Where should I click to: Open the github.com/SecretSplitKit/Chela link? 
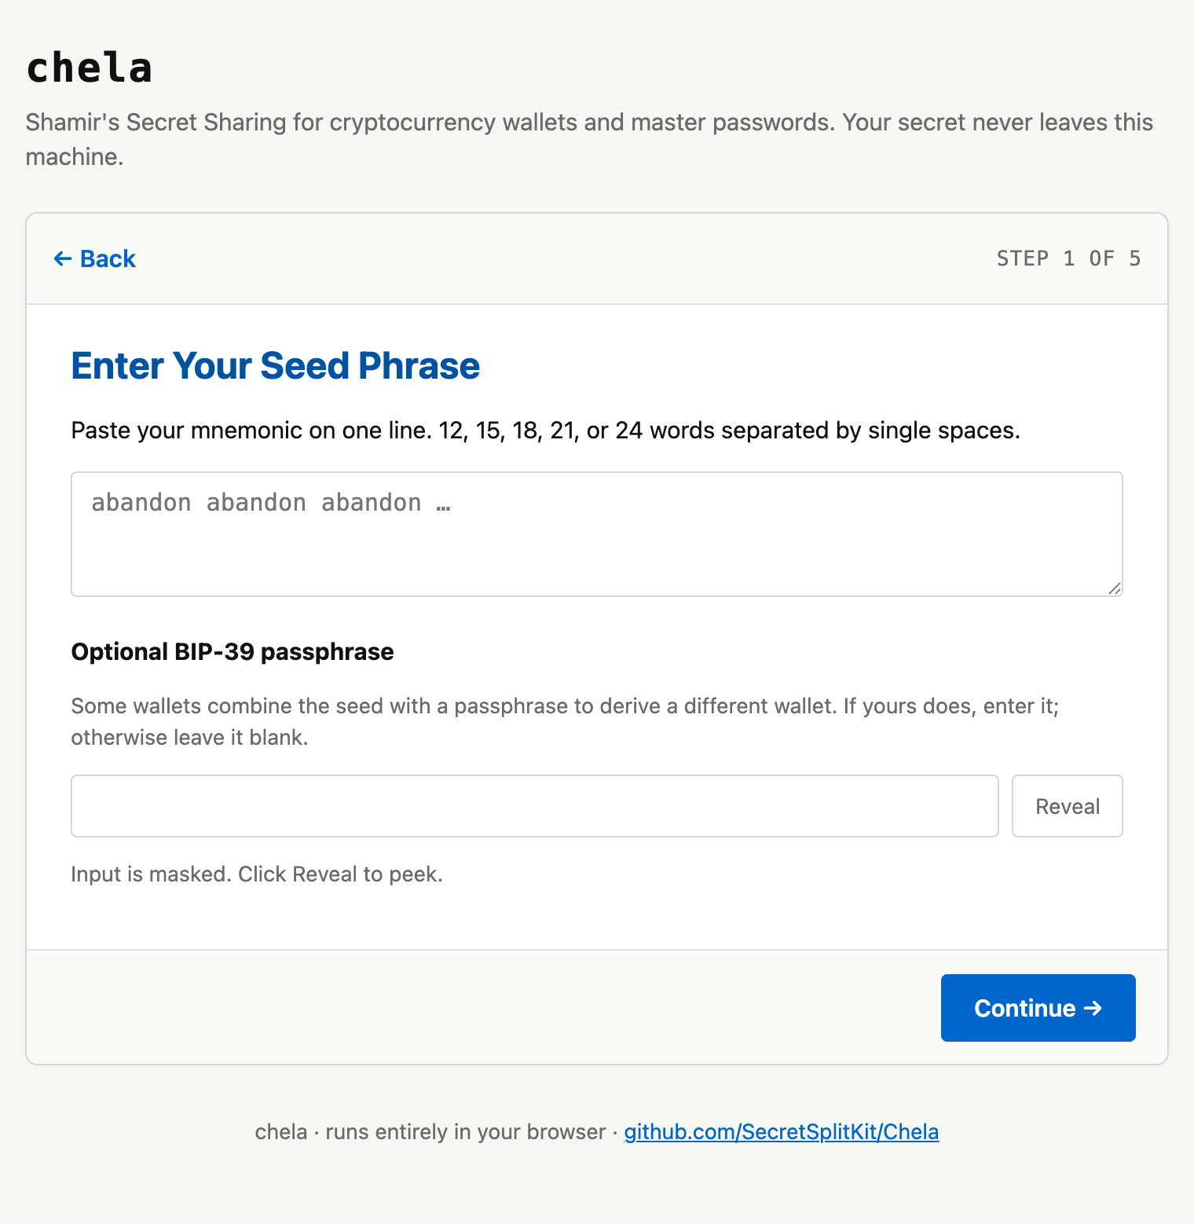tap(782, 1131)
